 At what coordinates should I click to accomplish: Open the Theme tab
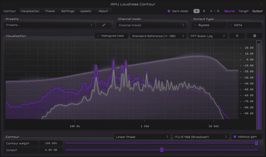point(50,11)
